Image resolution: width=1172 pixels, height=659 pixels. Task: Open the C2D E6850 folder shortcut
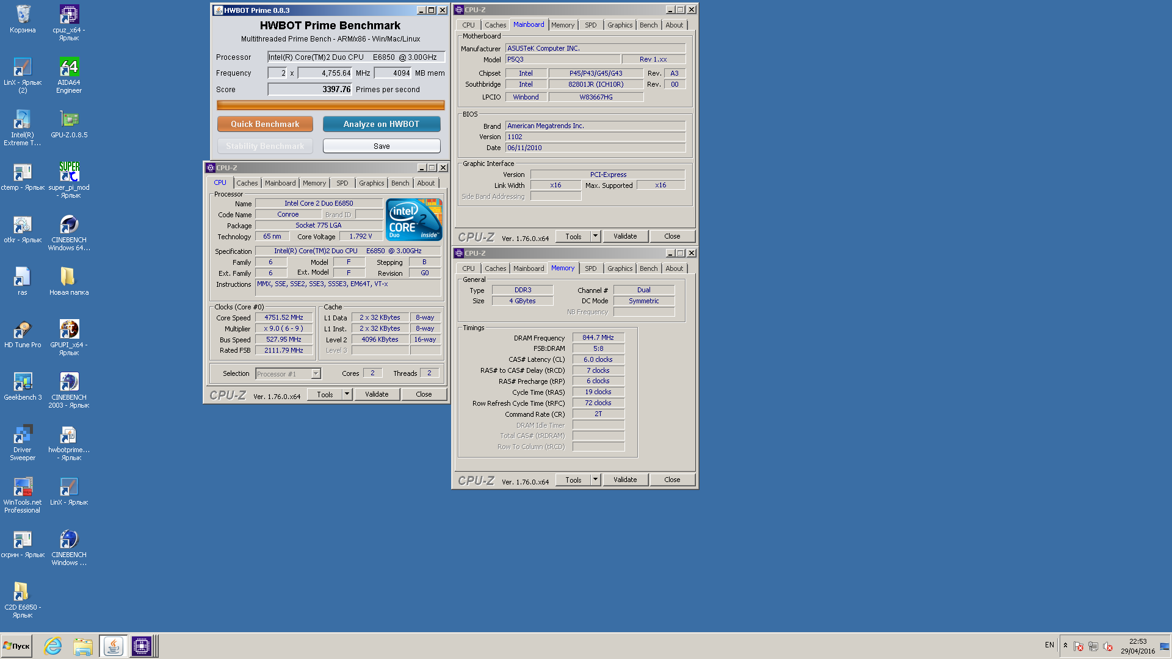click(23, 600)
